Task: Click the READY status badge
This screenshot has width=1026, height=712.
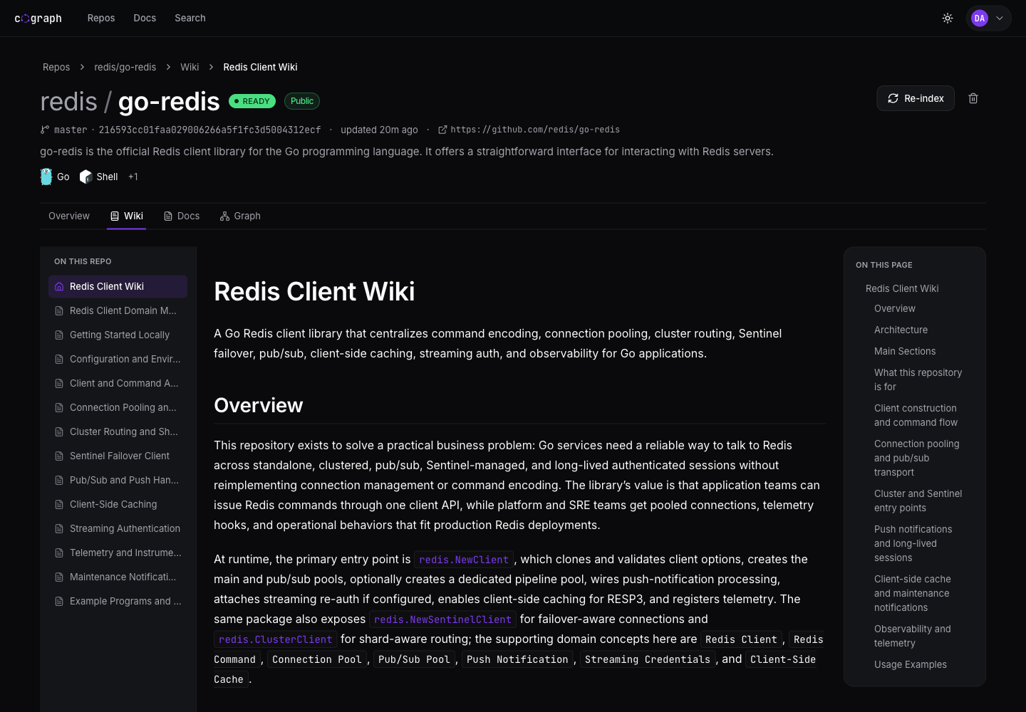Action: click(252, 101)
